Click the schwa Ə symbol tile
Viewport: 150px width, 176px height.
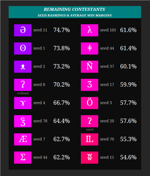coord(23,30)
